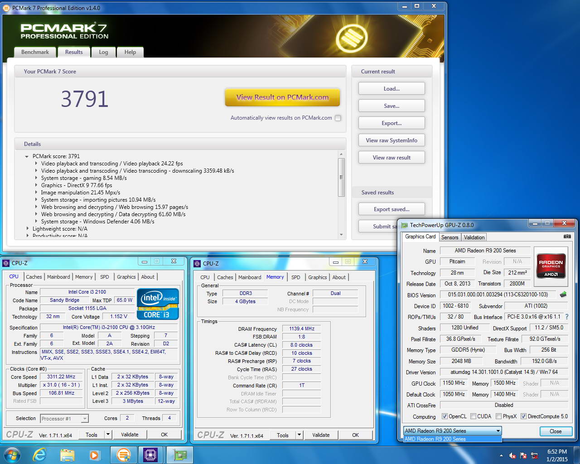Open the PCMark Log tab
The width and height of the screenshot is (580, 464).
click(103, 52)
